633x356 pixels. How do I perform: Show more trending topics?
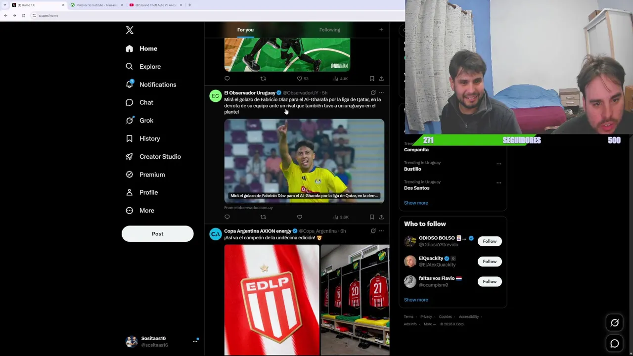(x=416, y=203)
